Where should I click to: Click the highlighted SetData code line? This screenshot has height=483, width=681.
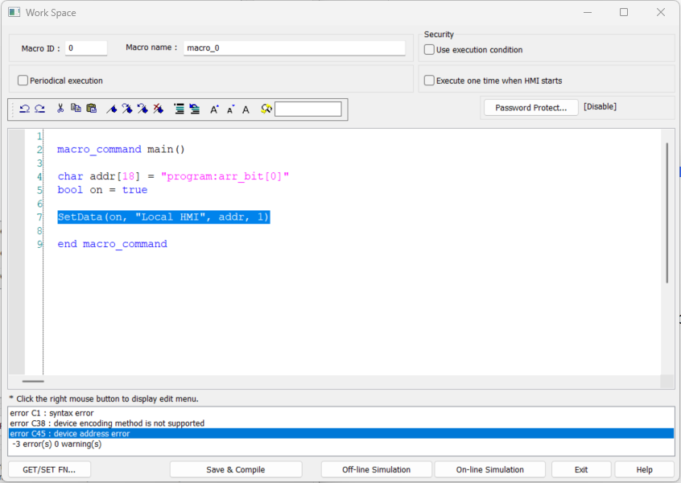163,217
